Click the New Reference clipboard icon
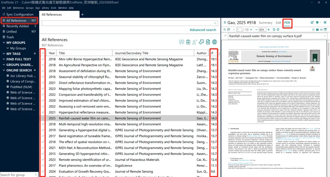Image resolution: width=330 pixels, height=177 pixels. (188, 42)
